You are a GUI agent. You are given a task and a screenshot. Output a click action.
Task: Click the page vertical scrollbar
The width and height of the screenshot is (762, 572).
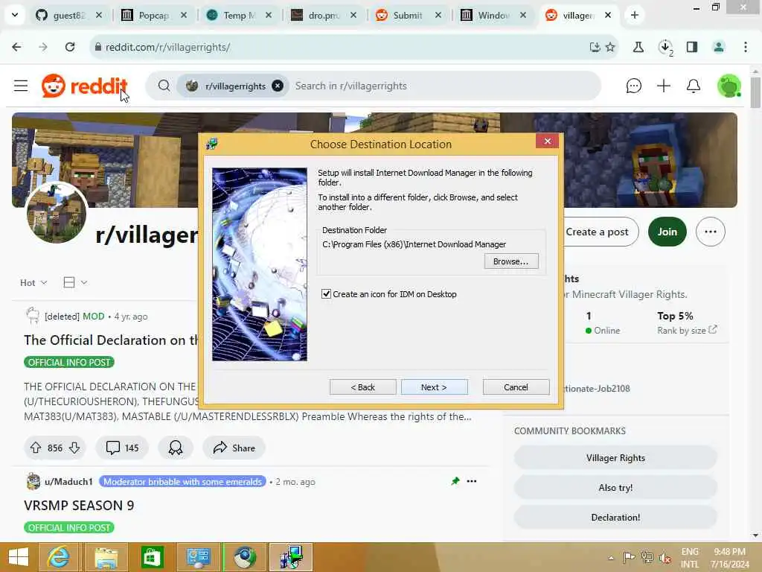755,92
